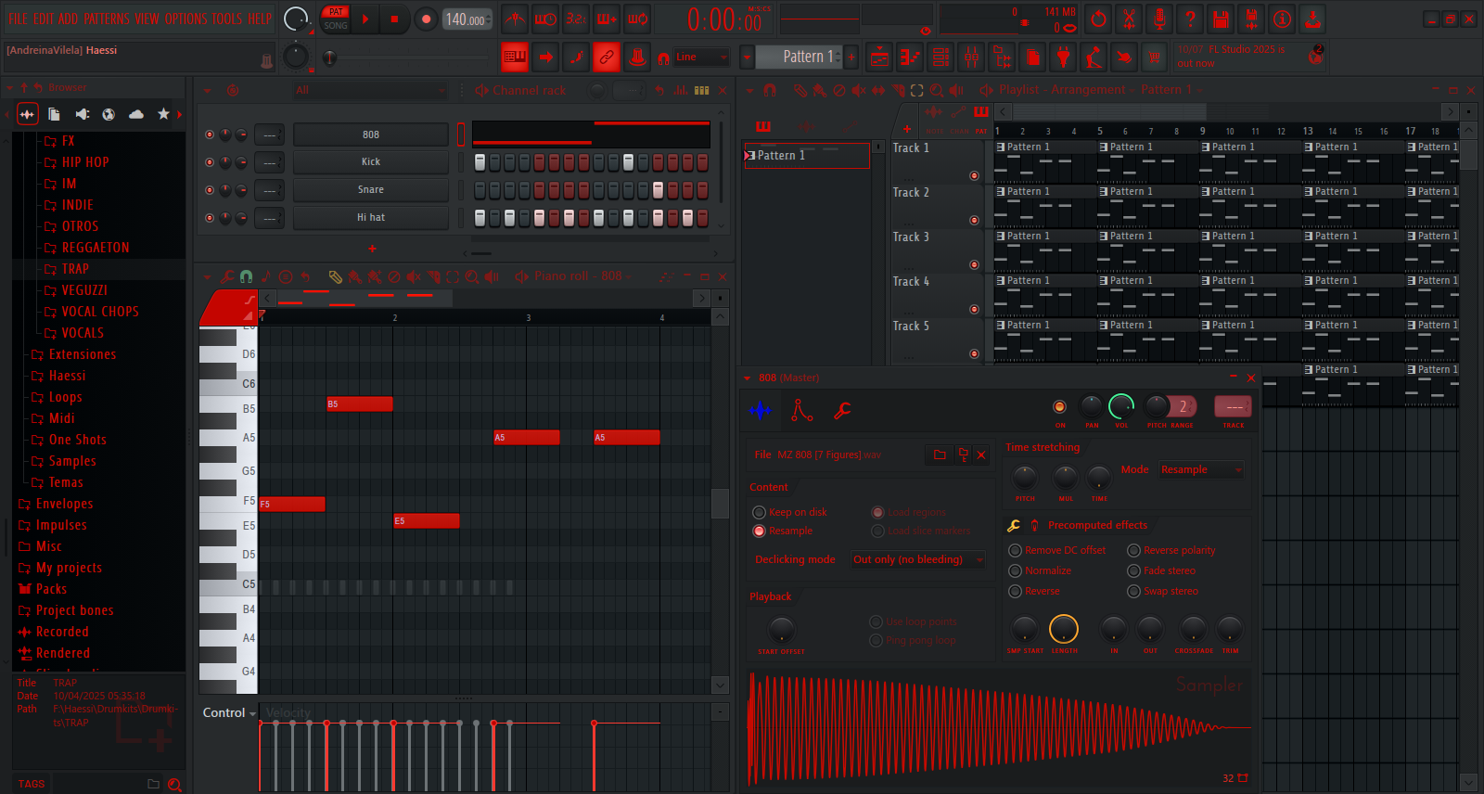Open the Pattern 1 selector dropdown
This screenshot has height=794, width=1484.
[x=746, y=58]
